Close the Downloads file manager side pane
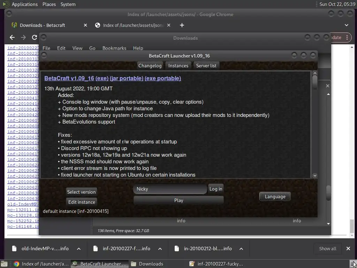The image size is (357, 268). pyautogui.click(x=327, y=86)
